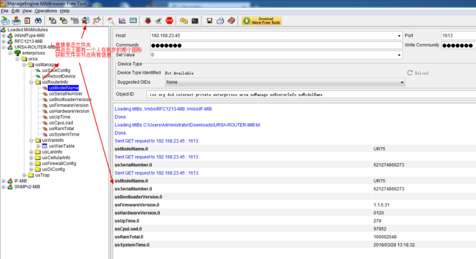Select the usBootloaderVersion tree node
This screenshot has height=259, width=476.
click(70, 100)
